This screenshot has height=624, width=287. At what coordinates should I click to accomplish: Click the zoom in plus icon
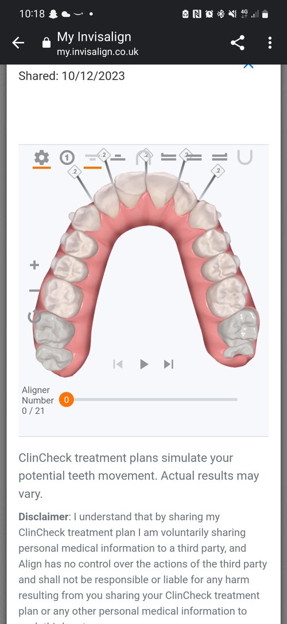pos(34,265)
